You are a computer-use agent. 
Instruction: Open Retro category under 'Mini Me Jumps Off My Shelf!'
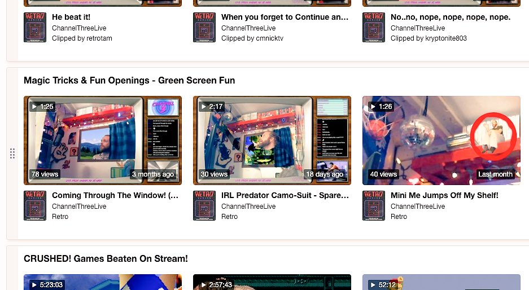coord(399,217)
